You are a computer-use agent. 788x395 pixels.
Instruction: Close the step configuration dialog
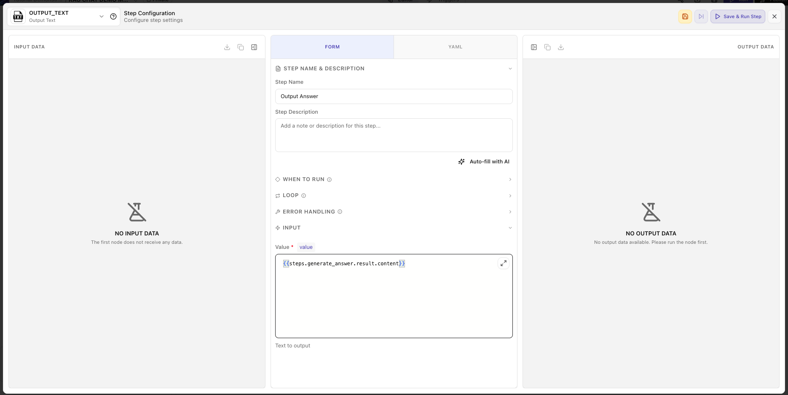[x=775, y=16]
